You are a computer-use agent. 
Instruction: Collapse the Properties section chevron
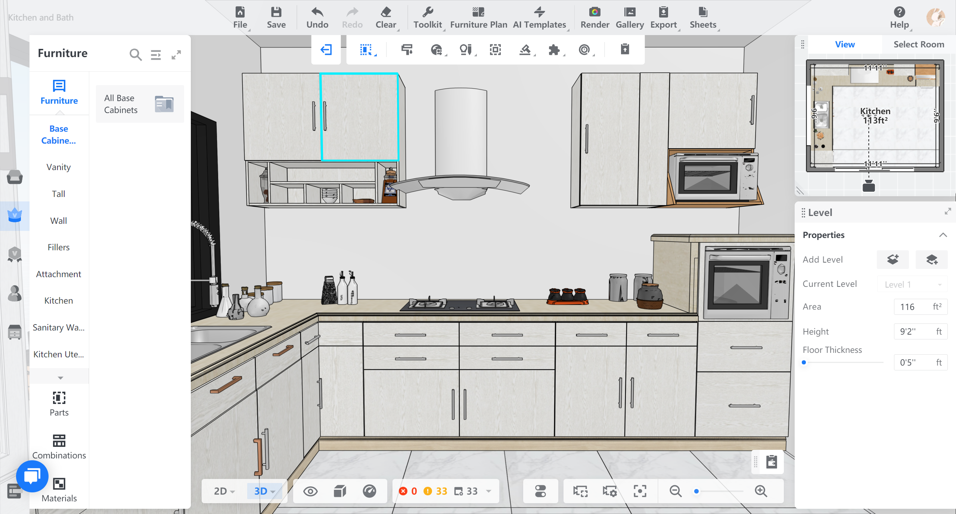[943, 235]
